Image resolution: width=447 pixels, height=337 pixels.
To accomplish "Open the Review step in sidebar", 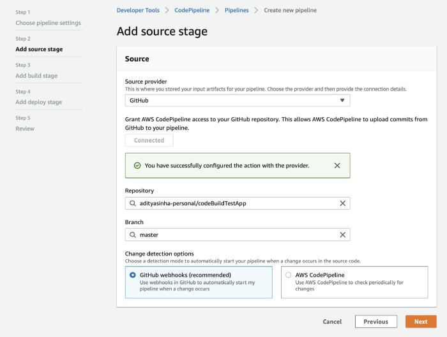I will (x=25, y=129).
